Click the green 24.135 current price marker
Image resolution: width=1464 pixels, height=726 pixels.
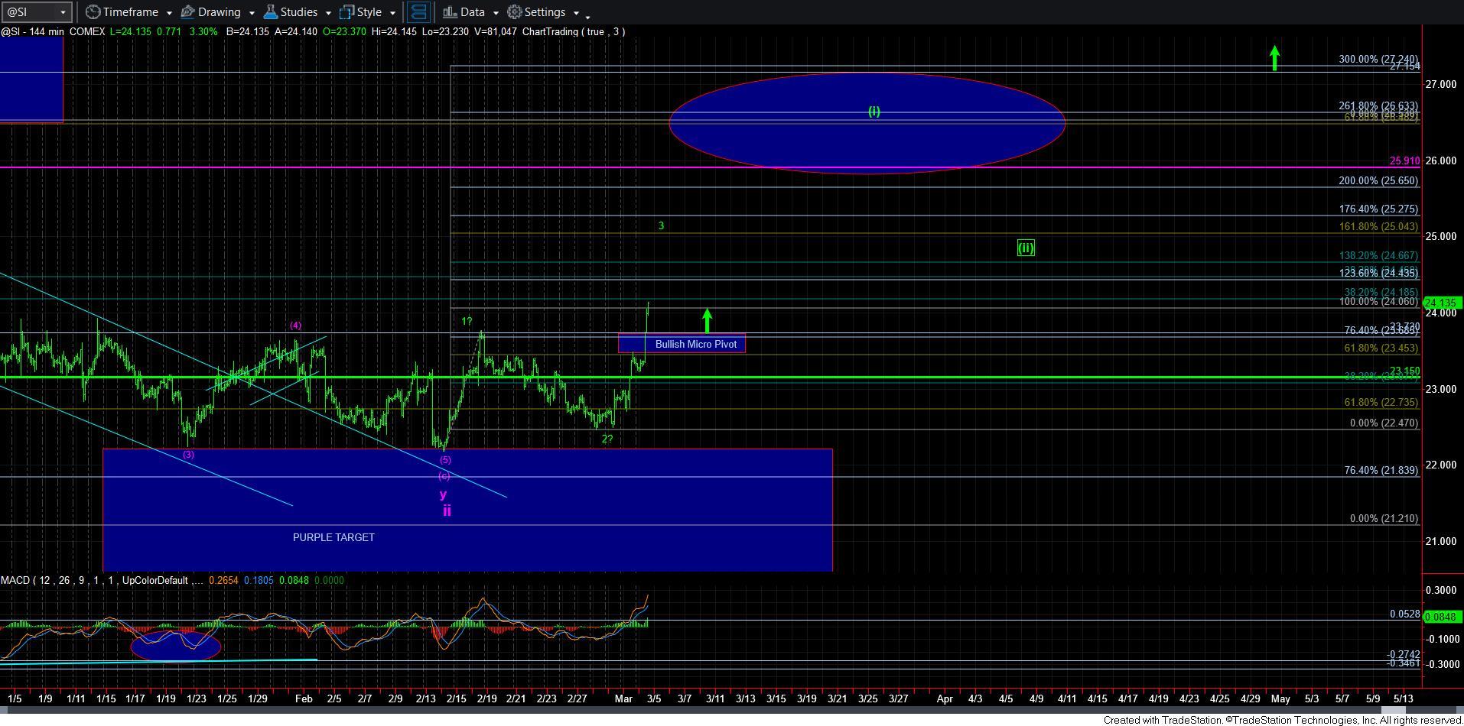[x=1443, y=303]
